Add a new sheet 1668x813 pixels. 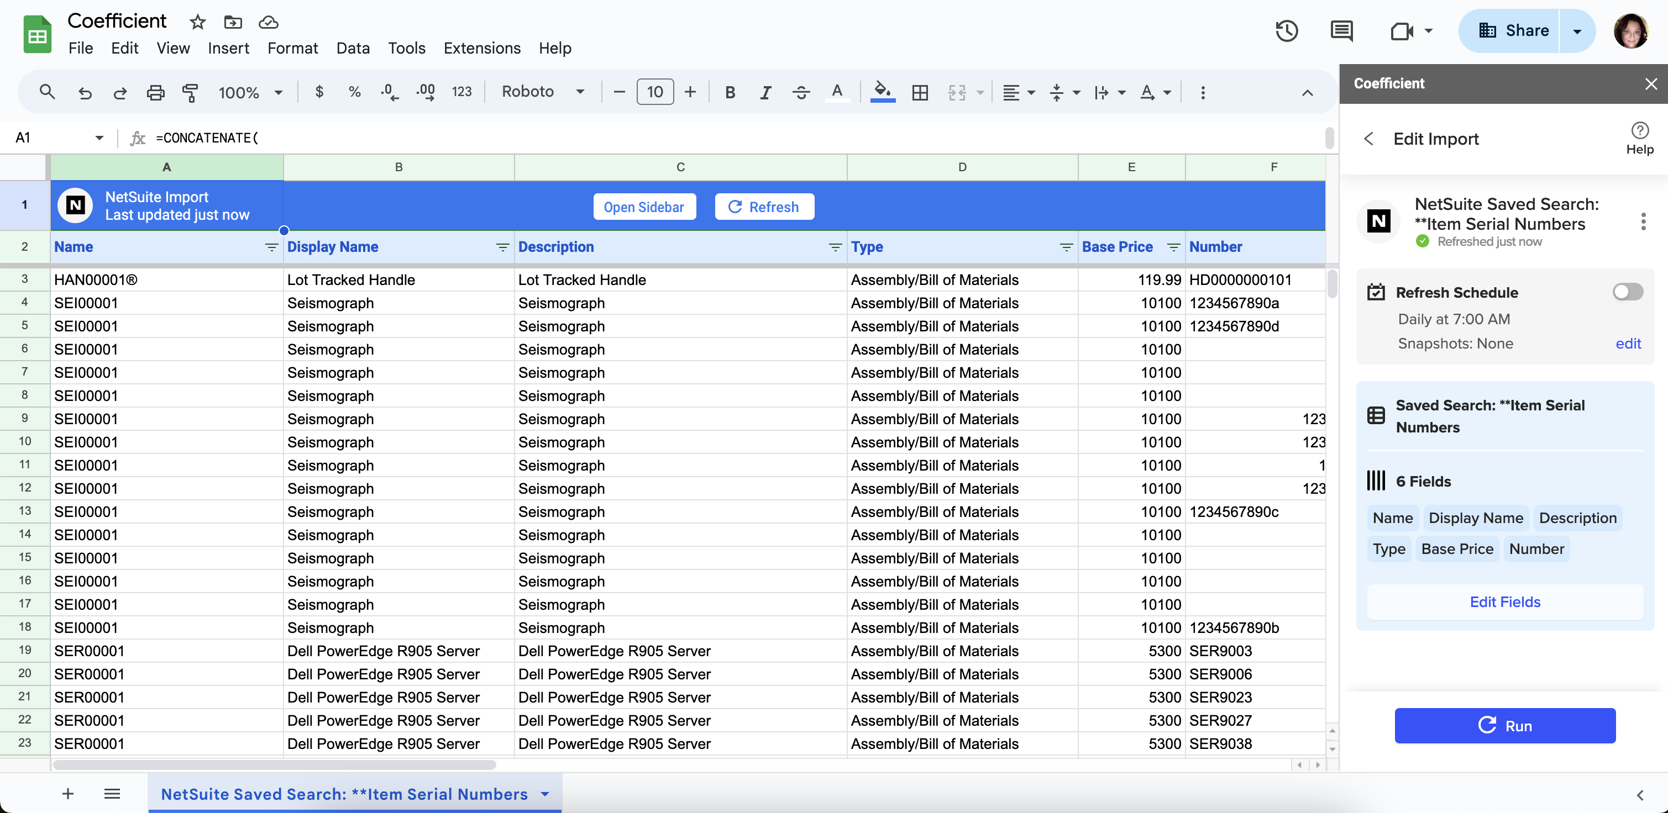click(x=68, y=794)
